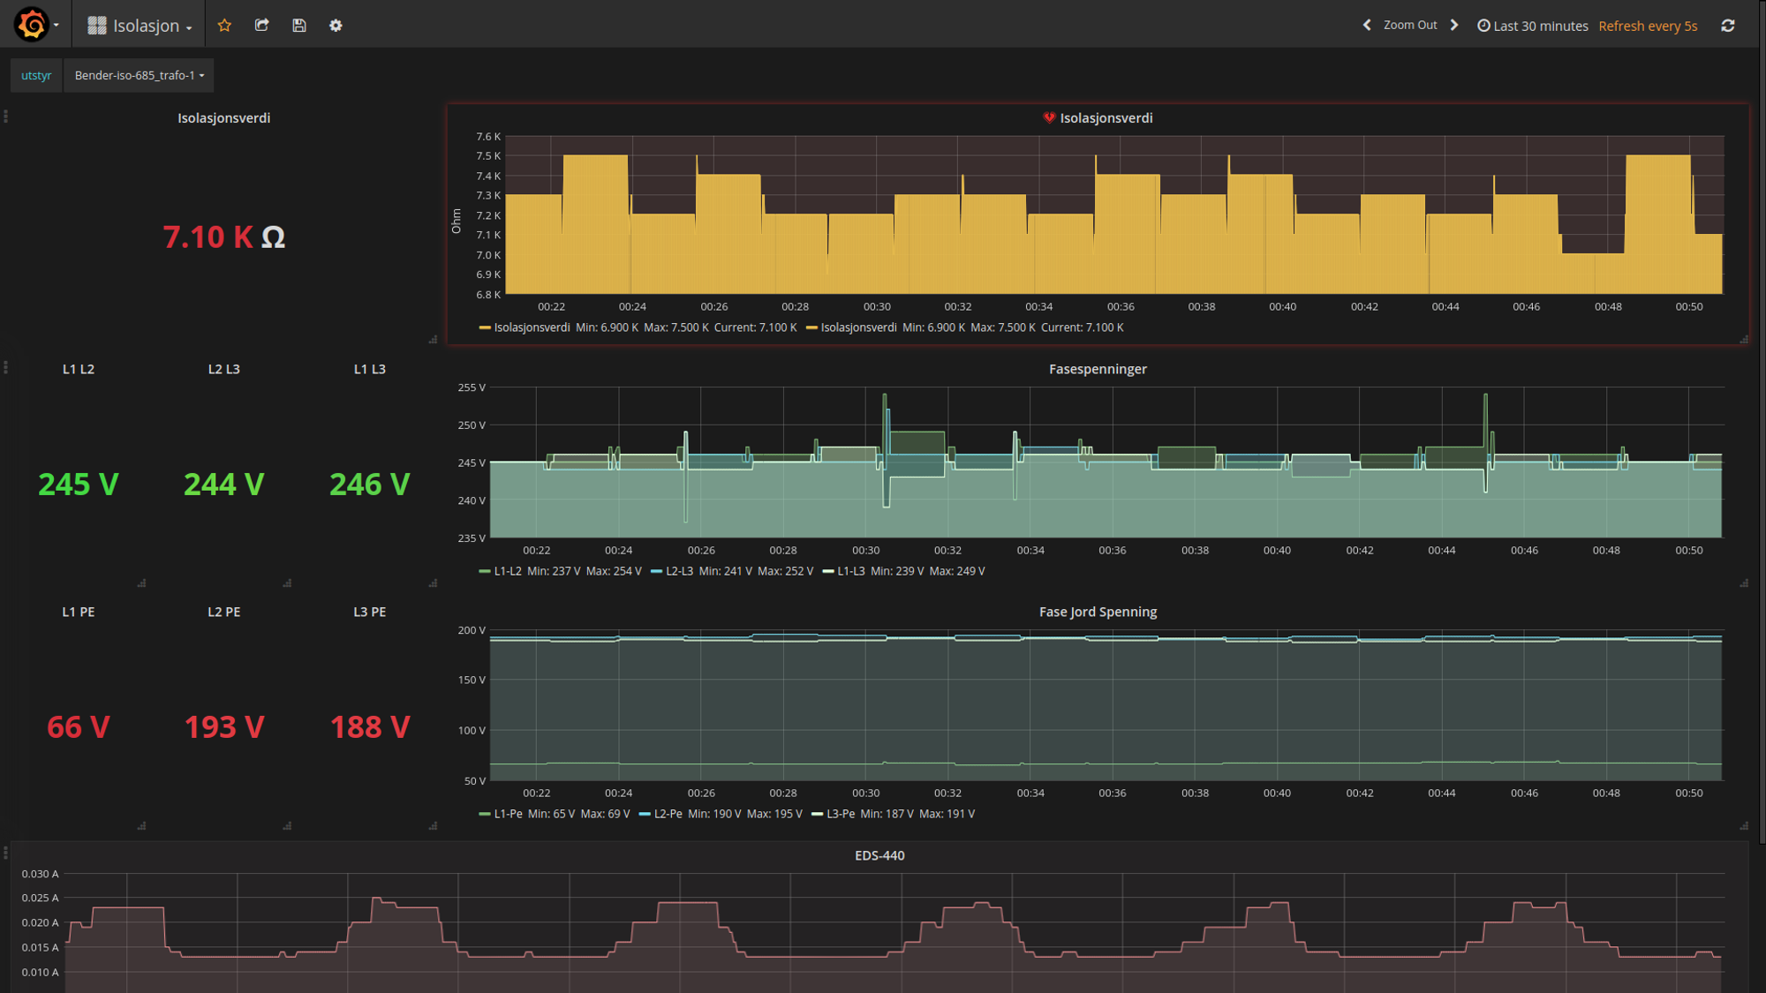
Task: Open the Isolasjon dashboard picker dropdown
Action: coord(140,26)
